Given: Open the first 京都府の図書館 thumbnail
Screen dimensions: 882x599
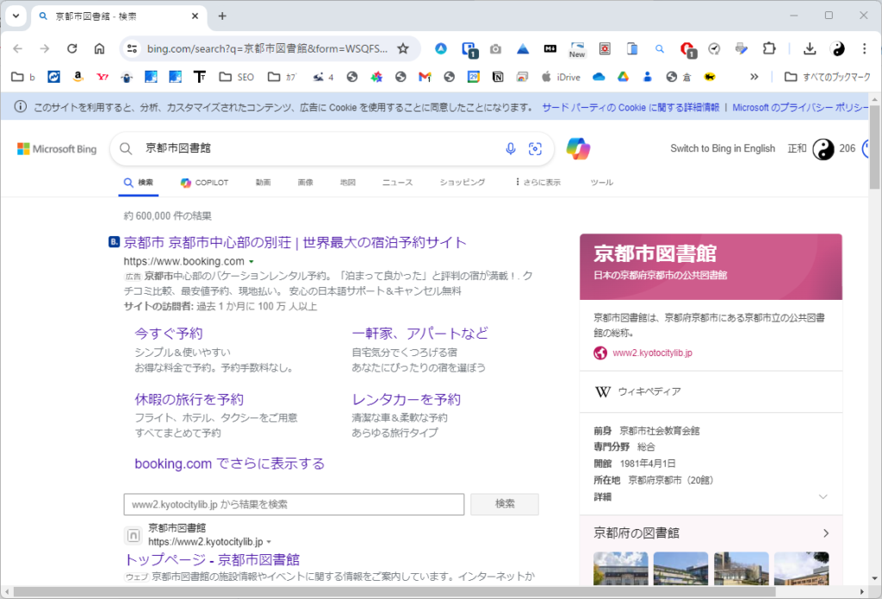Looking at the screenshot, I should tap(620, 568).
